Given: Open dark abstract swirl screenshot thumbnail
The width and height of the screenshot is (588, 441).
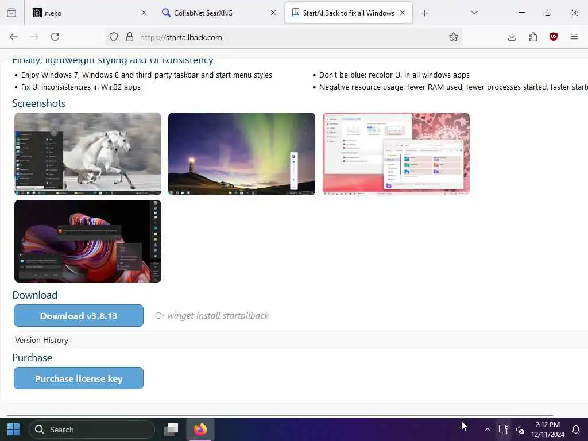Looking at the screenshot, I should pyautogui.click(x=88, y=241).
